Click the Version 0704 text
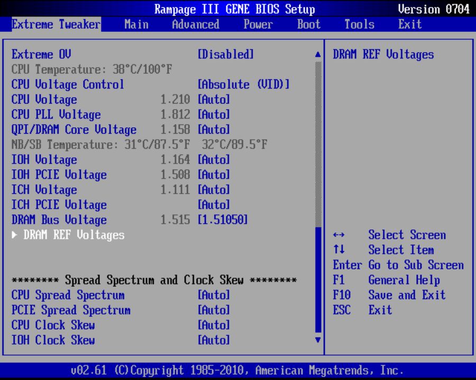Screen dimensions: 476x380 tap(434, 9)
